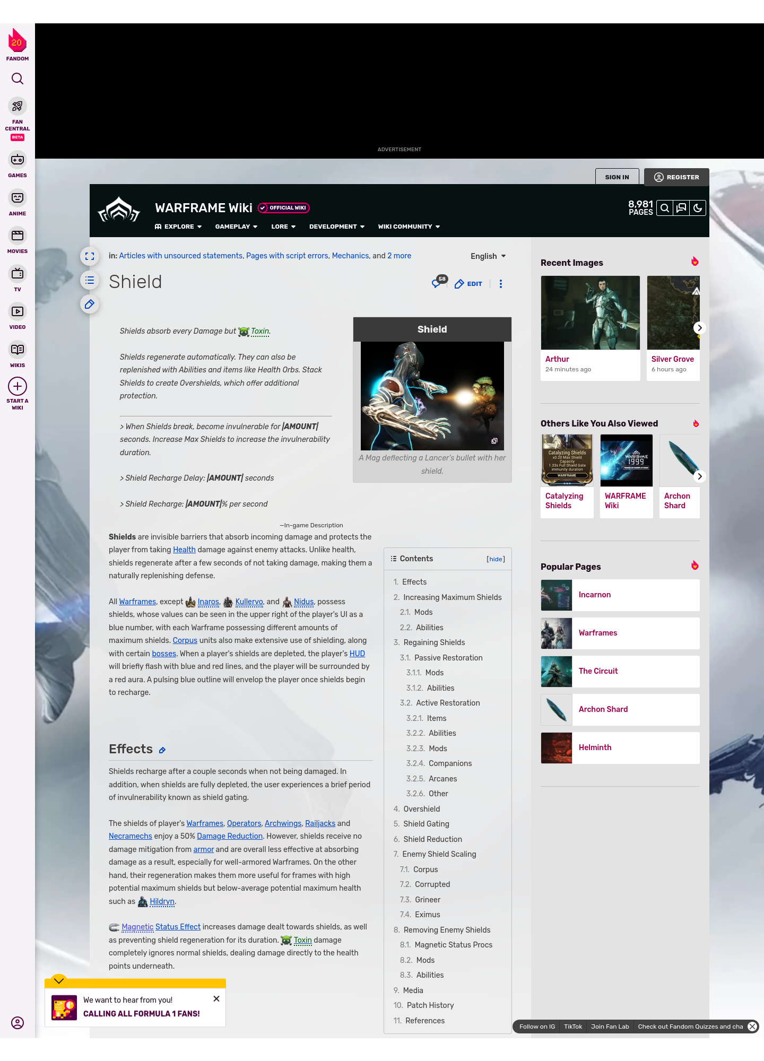Open Video play icon
The image size is (764, 1061).
coord(18,311)
